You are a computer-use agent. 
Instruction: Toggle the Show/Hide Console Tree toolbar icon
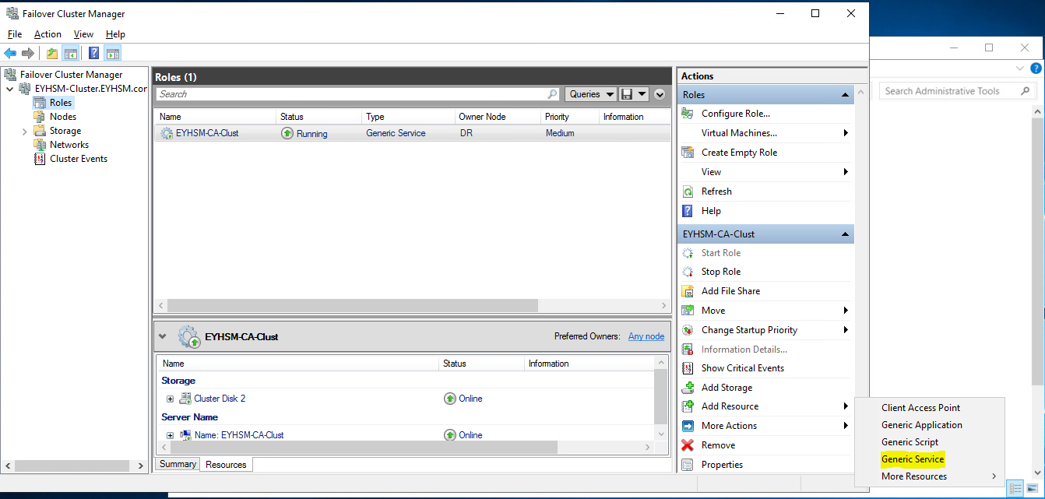tap(70, 53)
